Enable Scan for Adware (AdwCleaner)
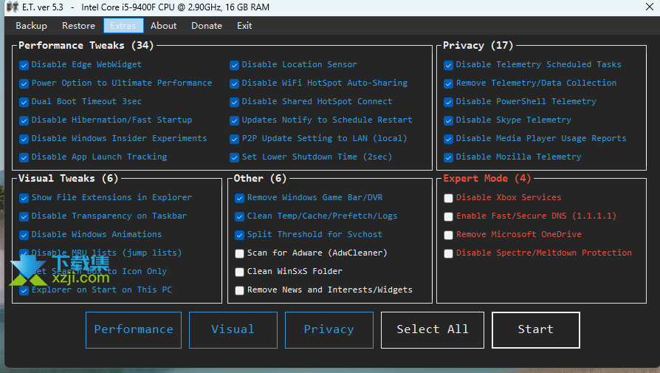The image size is (660, 373). (x=239, y=253)
